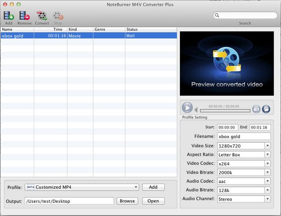Start conversion with the Convert icon

pos(42,16)
